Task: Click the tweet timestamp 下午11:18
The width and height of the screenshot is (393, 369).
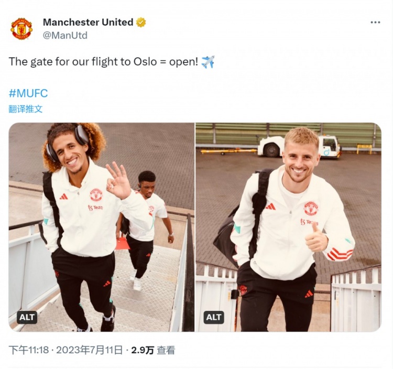Action: (29, 350)
